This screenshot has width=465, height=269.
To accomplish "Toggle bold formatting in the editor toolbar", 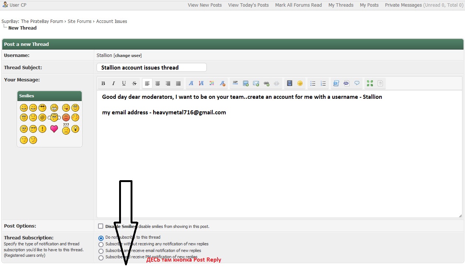I will point(103,84).
